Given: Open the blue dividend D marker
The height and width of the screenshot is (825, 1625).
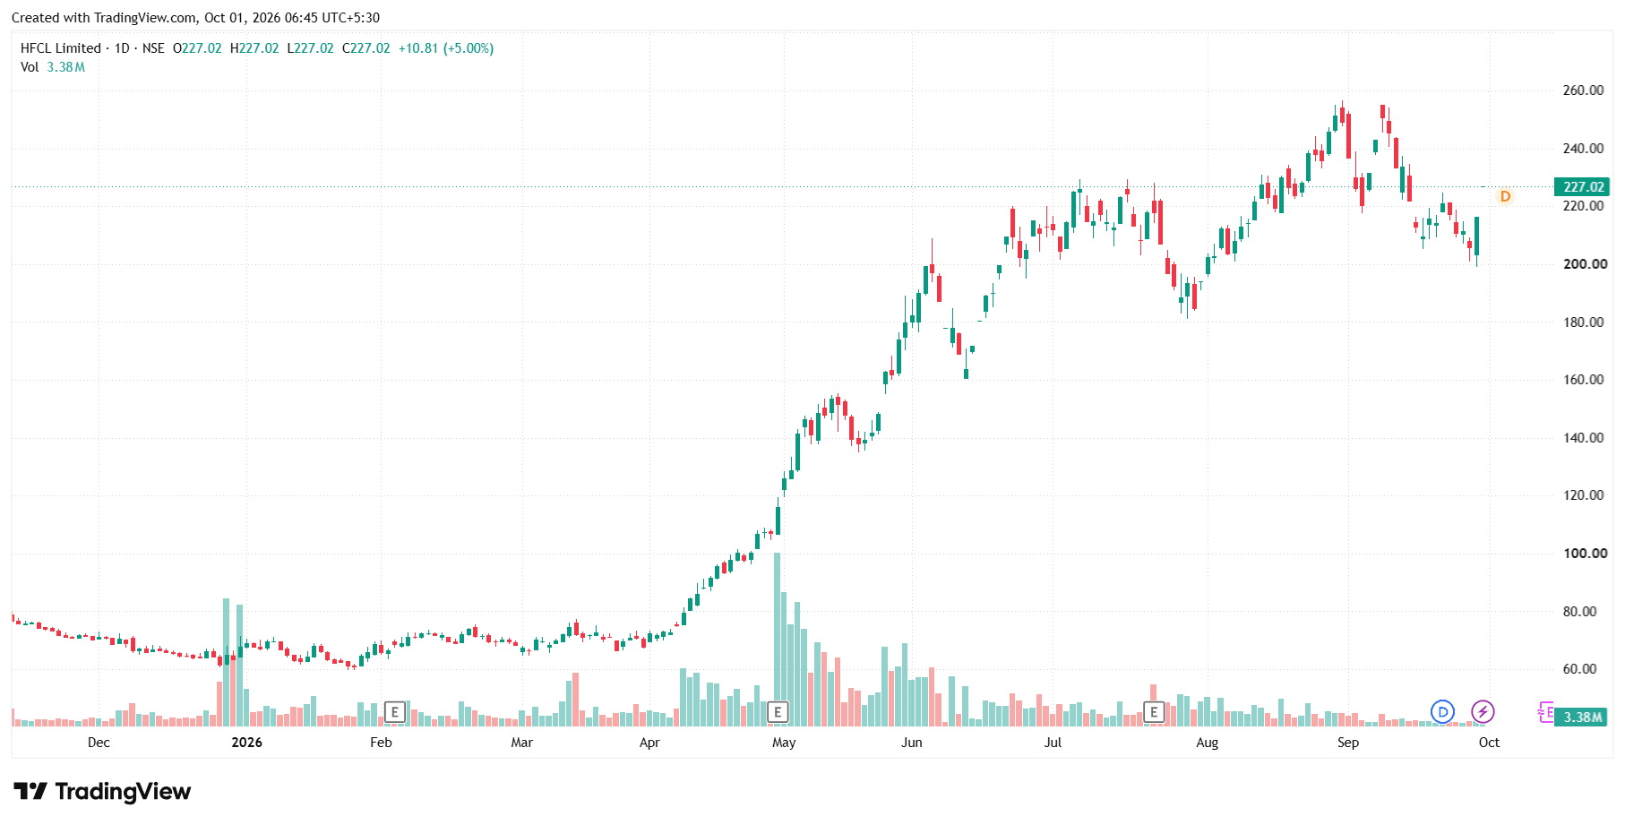Looking at the screenshot, I should click(x=1442, y=712).
